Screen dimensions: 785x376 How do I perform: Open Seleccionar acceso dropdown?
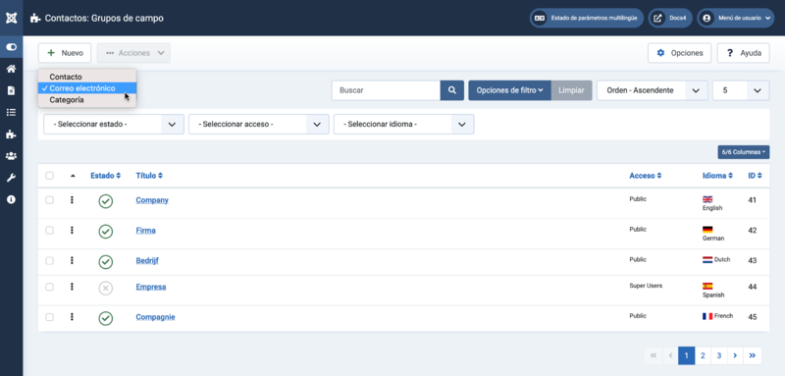click(259, 124)
